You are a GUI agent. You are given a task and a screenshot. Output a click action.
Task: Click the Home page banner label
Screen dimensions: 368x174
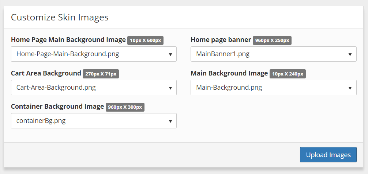tap(221, 40)
